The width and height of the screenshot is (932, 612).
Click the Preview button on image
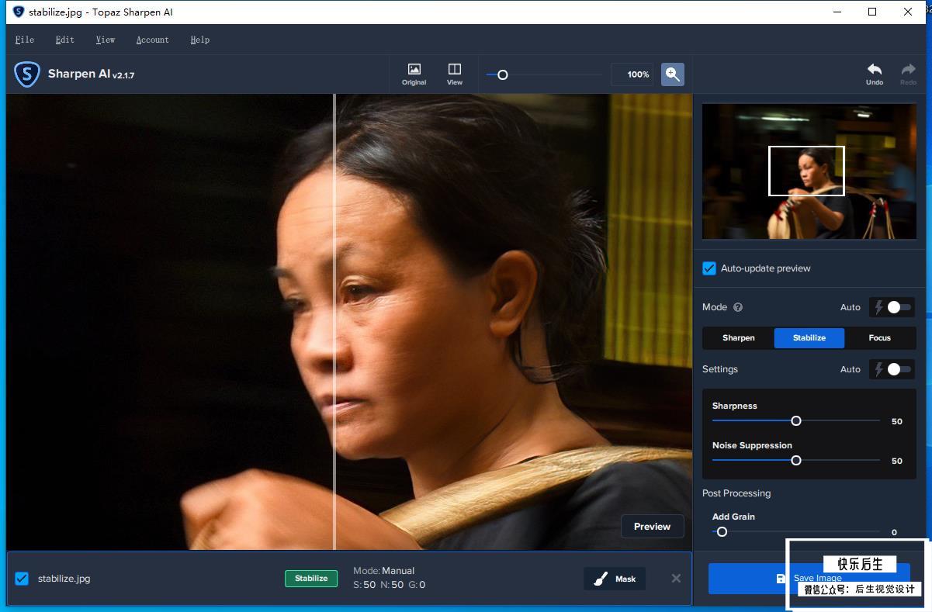653,527
